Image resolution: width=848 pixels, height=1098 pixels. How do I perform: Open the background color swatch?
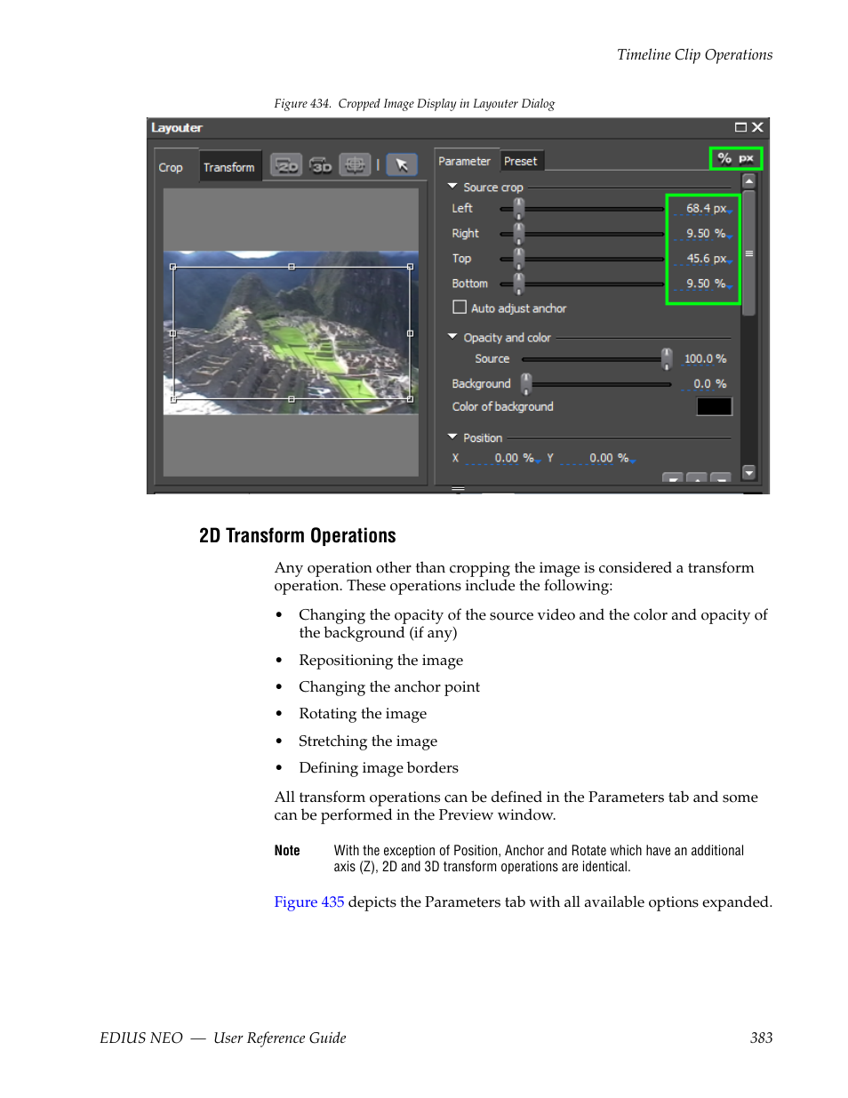714,406
